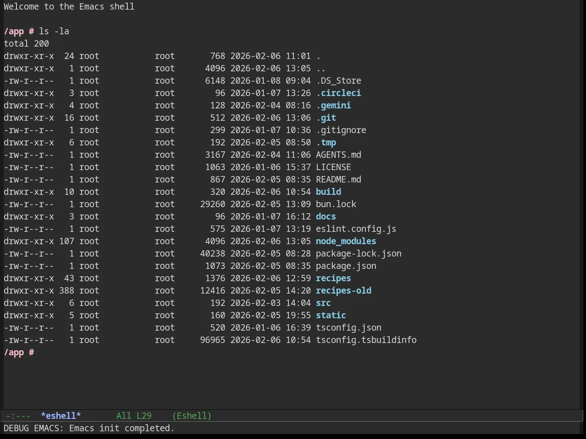This screenshot has width=586, height=439.
Task: Click the package-lock.json file name
Action: click(358, 253)
